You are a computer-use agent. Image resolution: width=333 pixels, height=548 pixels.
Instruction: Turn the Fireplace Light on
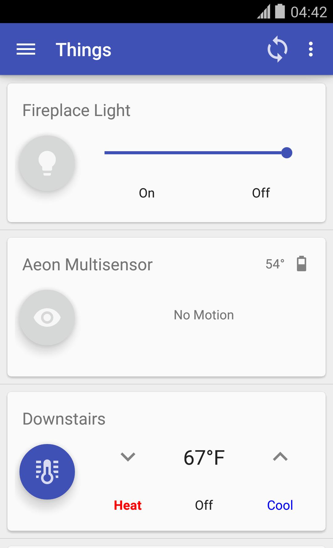click(x=147, y=193)
